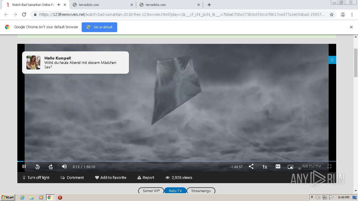Image resolution: width=358 pixels, height=201 pixels.
Task: Set Chrome as default browser
Action: [x=99, y=27]
